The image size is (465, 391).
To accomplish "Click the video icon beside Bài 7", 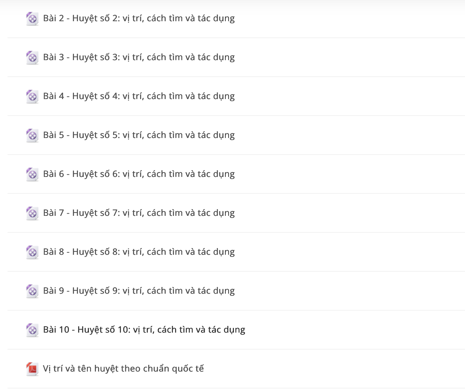I will click(x=32, y=214).
